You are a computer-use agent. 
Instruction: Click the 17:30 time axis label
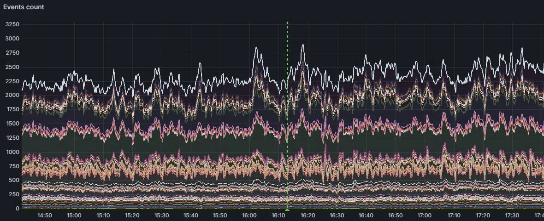(x=512, y=215)
